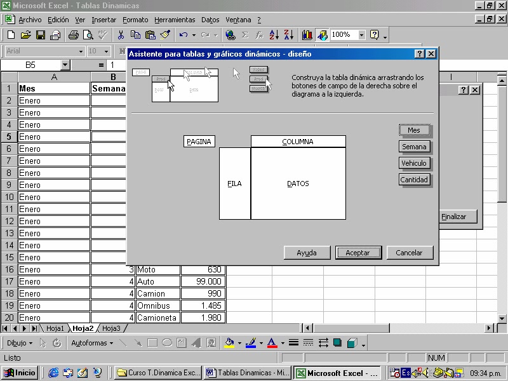This screenshot has width=508, height=381.
Task: Insert a hyperlink with the globe icon
Action: (x=231, y=35)
